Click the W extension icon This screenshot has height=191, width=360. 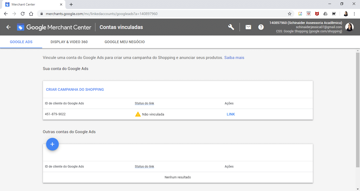point(334,14)
